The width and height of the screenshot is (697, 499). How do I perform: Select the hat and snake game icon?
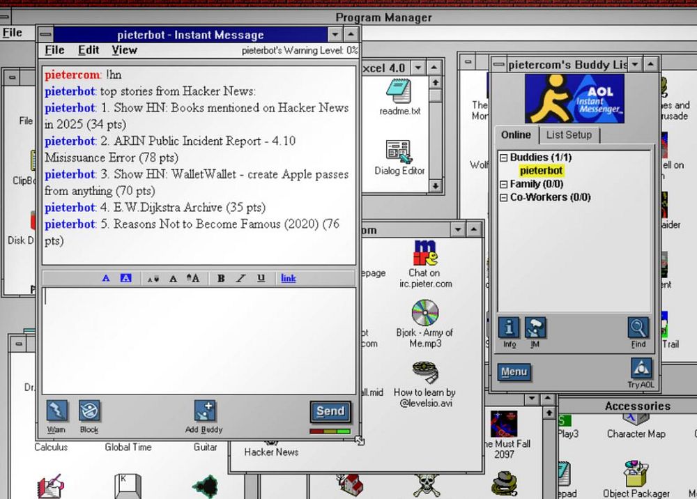[505, 484]
